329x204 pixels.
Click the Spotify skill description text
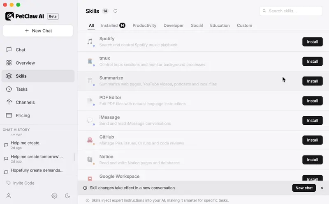point(138,45)
